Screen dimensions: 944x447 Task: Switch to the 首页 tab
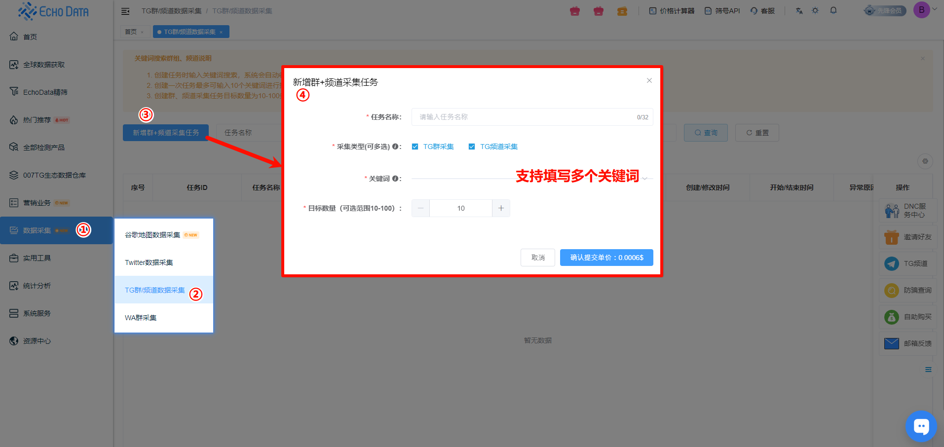(x=130, y=32)
